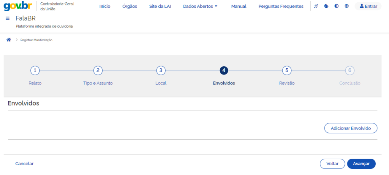Screen dimensions: 389x175
Task: Click the accessibility (hearing) icon
Action: 316,6
